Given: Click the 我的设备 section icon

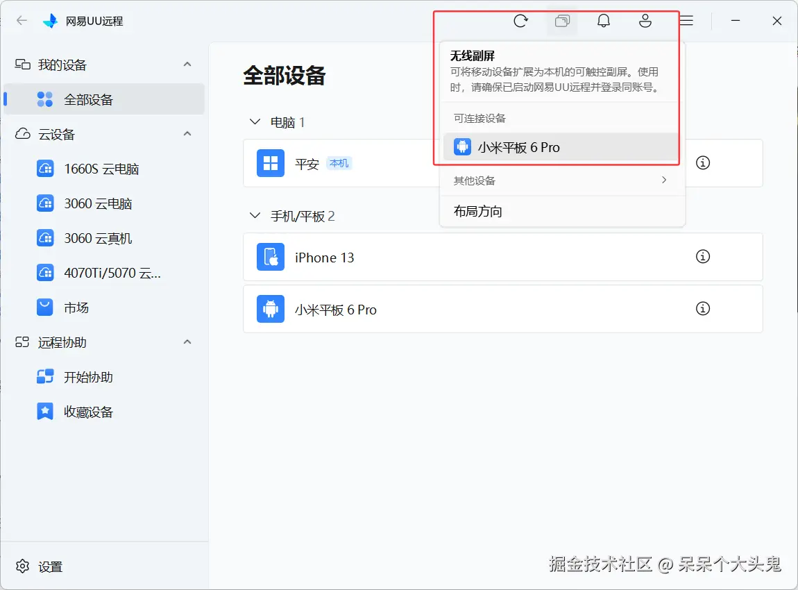Looking at the screenshot, I should pos(22,65).
